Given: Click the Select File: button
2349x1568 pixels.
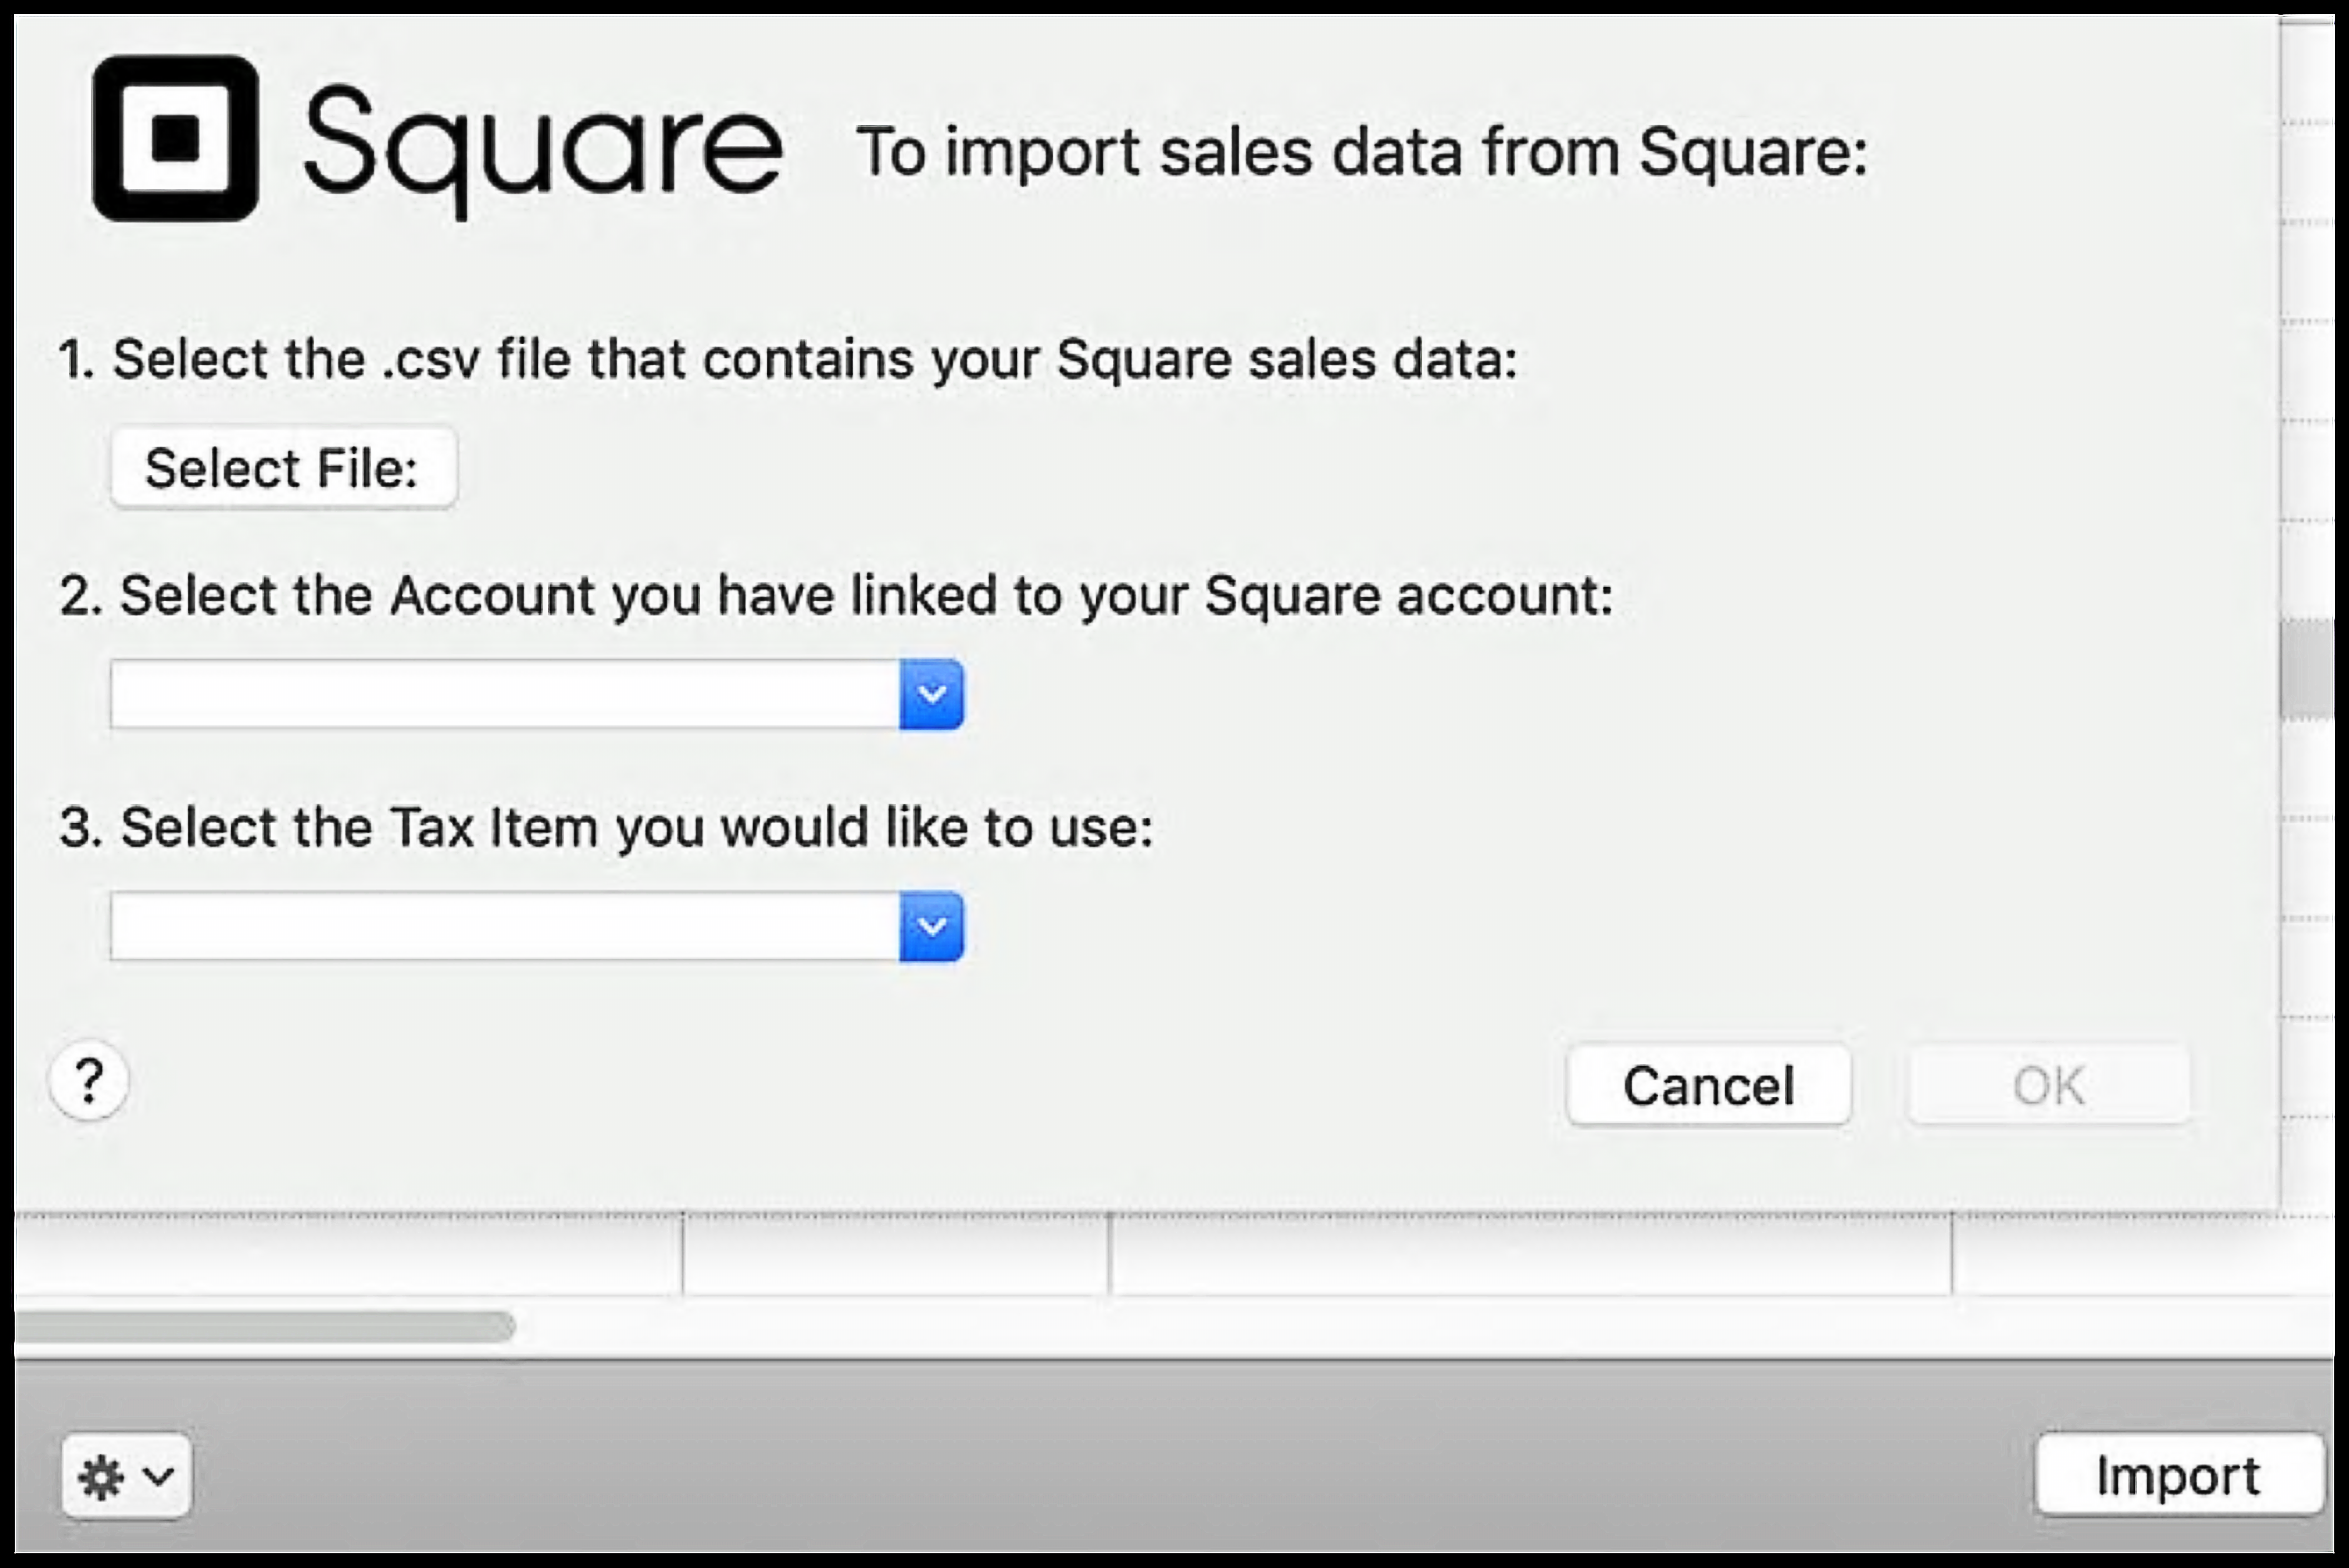Looking at the screenshot, I should tap(284, 468).
